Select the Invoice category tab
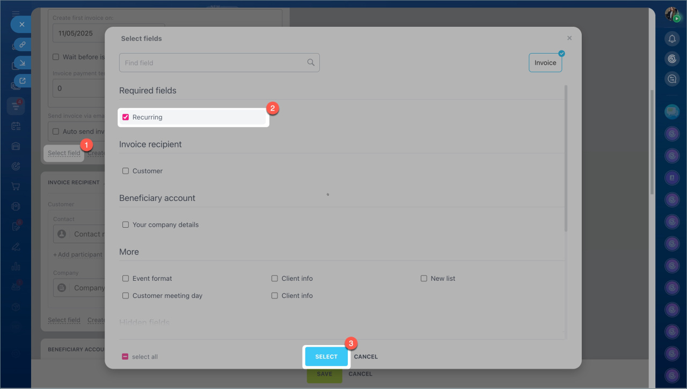 (545, 63)
